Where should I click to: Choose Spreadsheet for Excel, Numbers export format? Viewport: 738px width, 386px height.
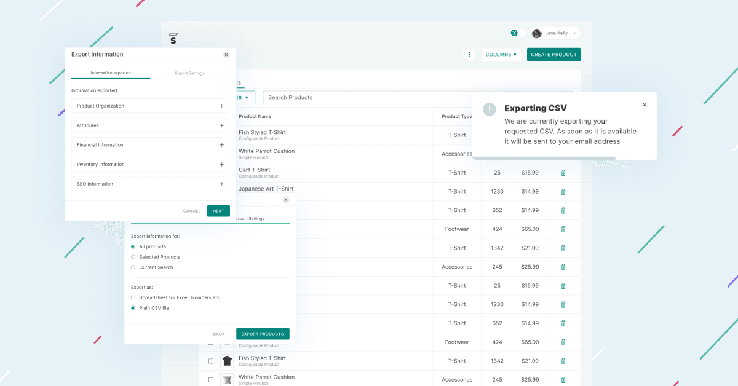click(x=133, y=297)
